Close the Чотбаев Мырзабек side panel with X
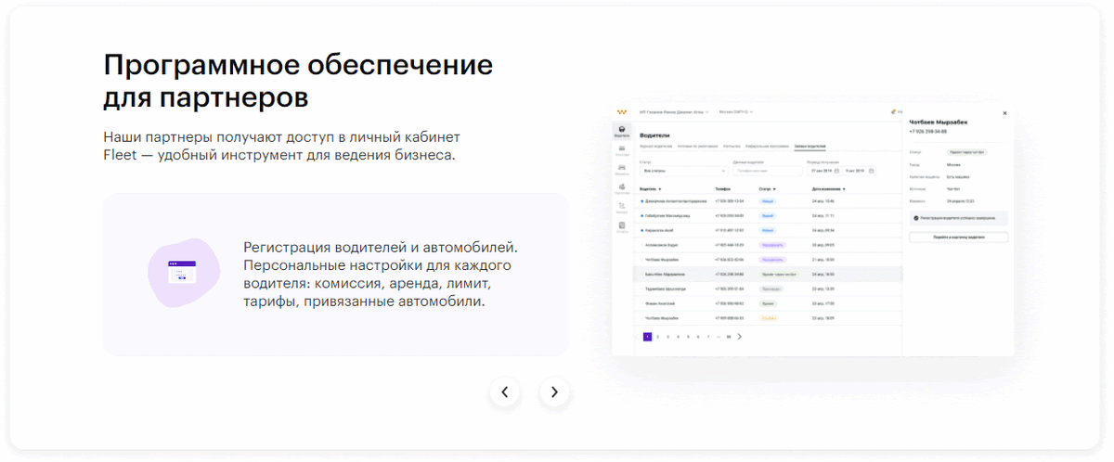 coord(1004,112)
